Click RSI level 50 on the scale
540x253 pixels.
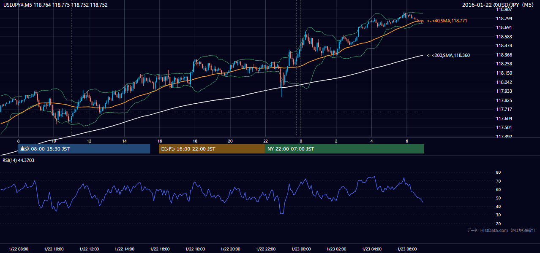pyautogui.click(x=498, y=198)
